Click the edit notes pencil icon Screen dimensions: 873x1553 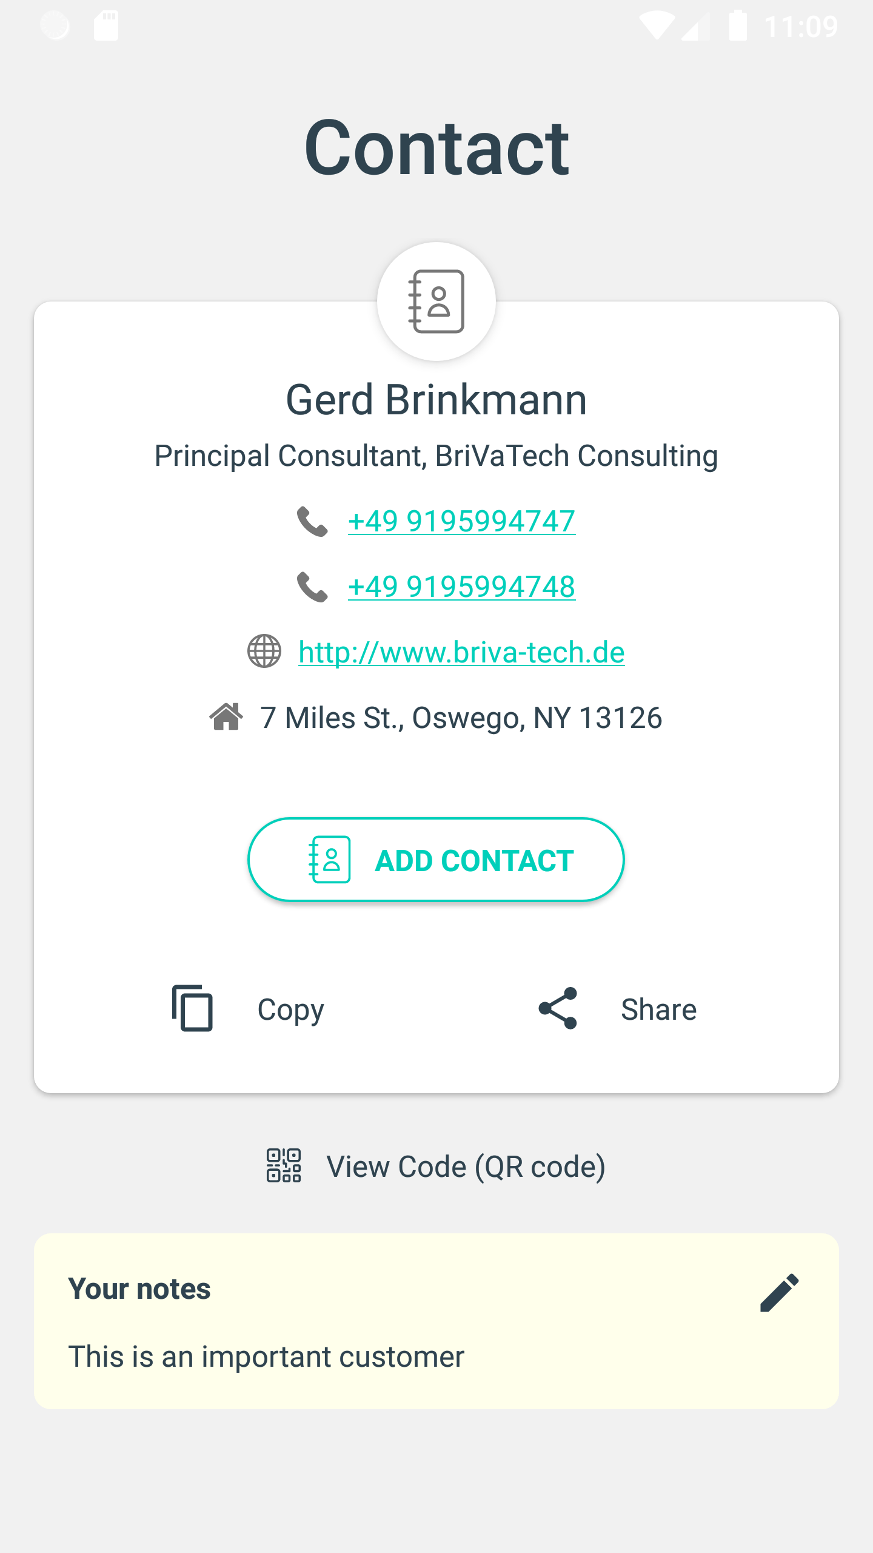coord(779,1292)
